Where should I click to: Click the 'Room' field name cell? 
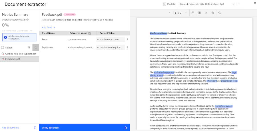pyautogui.click(x=45, y=39)
